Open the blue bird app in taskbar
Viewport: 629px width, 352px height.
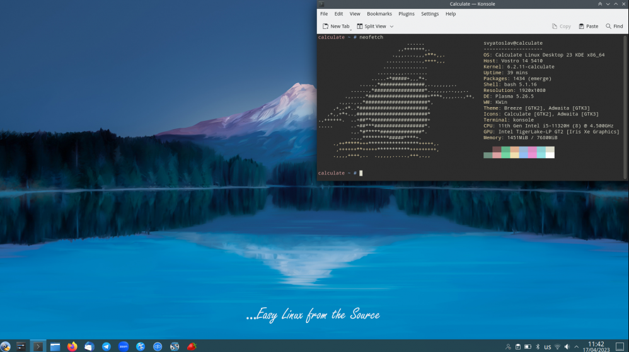click(141, 346)
